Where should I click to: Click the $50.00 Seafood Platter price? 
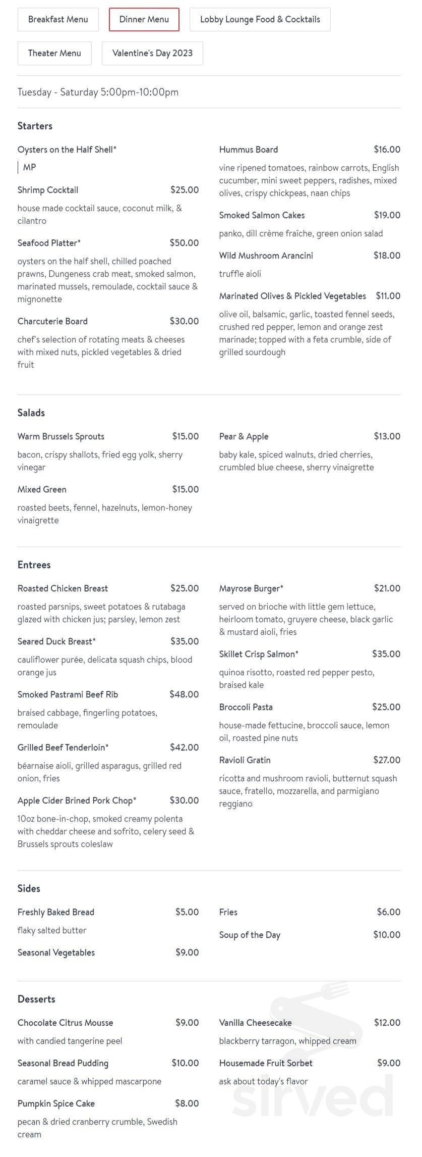pos(185,243)
